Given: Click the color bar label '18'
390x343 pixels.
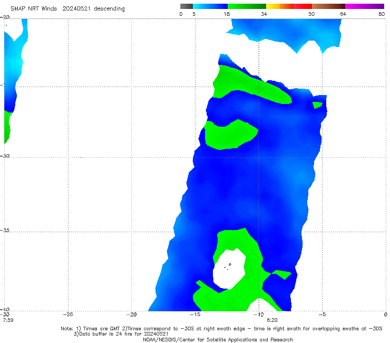Looking at the screenshot, I should pyautogui.click(x=227, y=14).
